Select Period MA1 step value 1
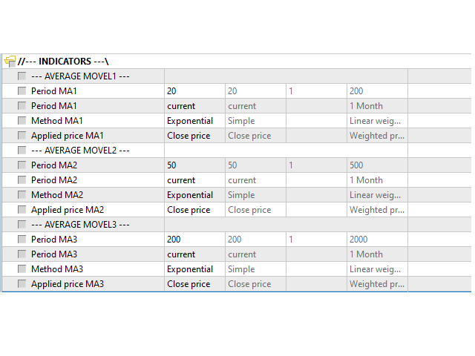 316,91
